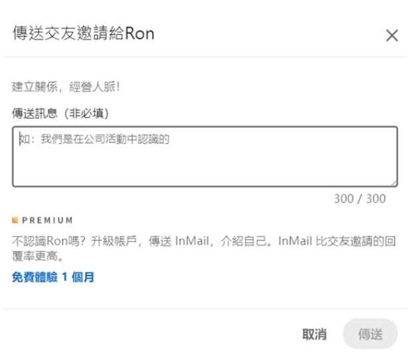This screenshot has height=357, width=410.
Task: Place cursor at the start of the message box
Action: [x=20, y=139]
